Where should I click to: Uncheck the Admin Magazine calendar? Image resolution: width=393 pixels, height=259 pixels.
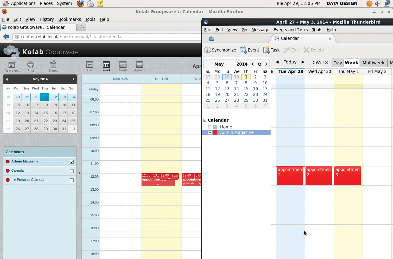(72, 162)
